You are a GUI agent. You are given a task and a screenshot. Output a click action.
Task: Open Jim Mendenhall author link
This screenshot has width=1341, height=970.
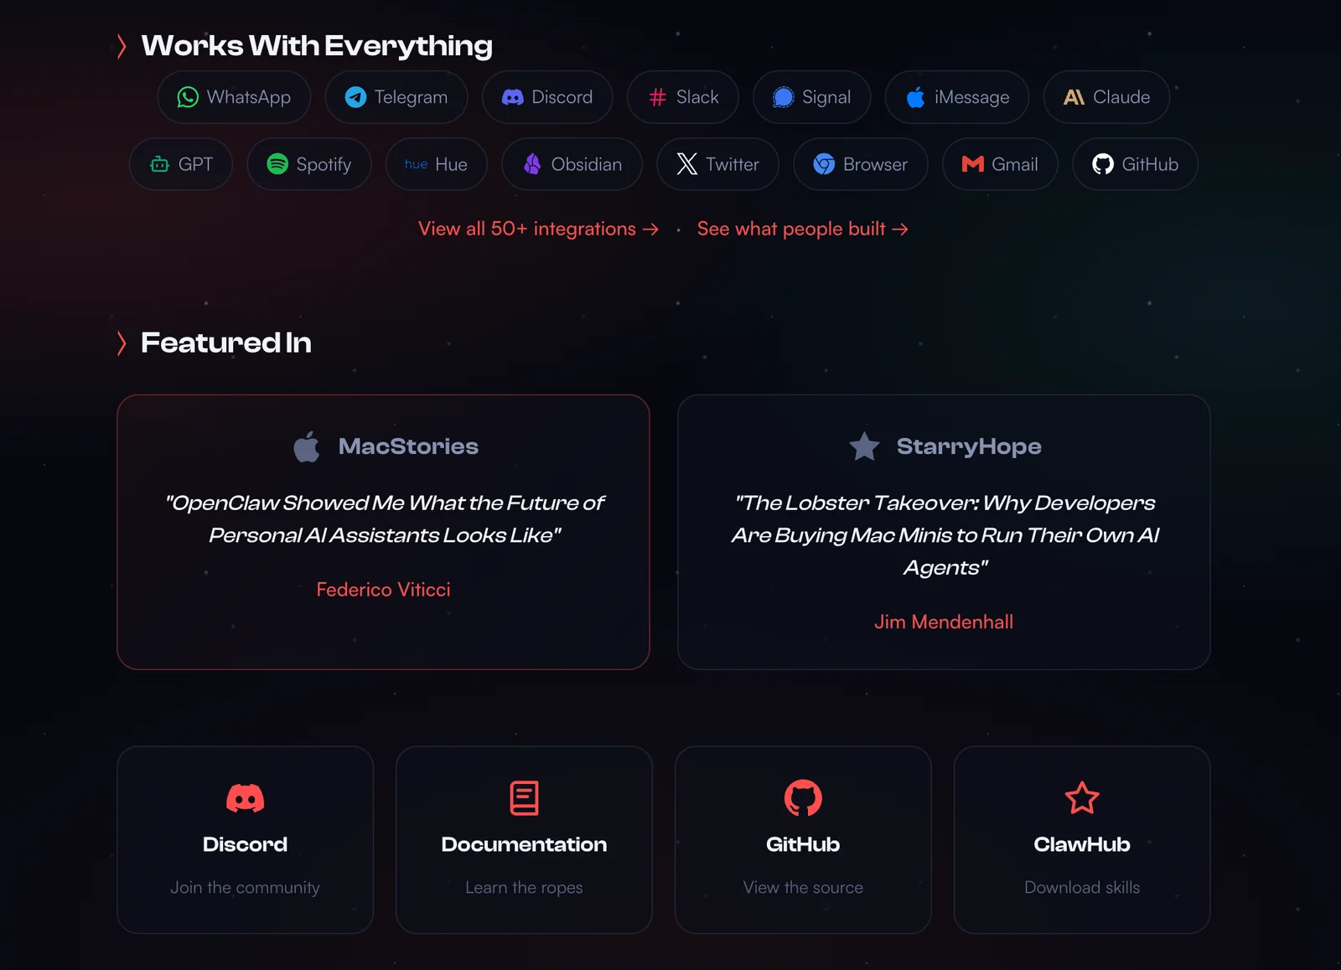pos(943,622)
